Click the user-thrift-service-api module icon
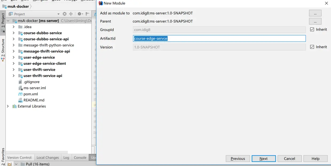The width and height of the screenshot is (331, 166). click(20, 76)
